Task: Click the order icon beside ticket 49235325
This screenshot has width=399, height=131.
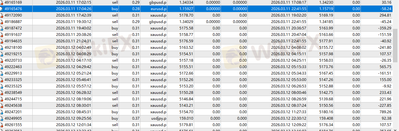Action: click(x=2, y=86)
